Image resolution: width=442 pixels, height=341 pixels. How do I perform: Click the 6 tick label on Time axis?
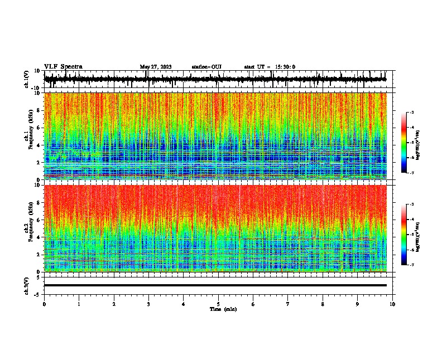(x=253, y=304)
